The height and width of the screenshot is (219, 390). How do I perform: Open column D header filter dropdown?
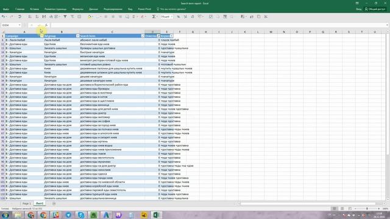(x=158, y=36)
